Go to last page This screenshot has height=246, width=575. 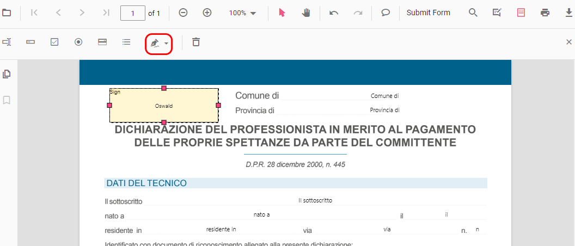click(x=106, y=13)
